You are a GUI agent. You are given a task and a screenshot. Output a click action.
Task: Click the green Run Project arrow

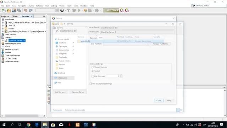(79, 10)
